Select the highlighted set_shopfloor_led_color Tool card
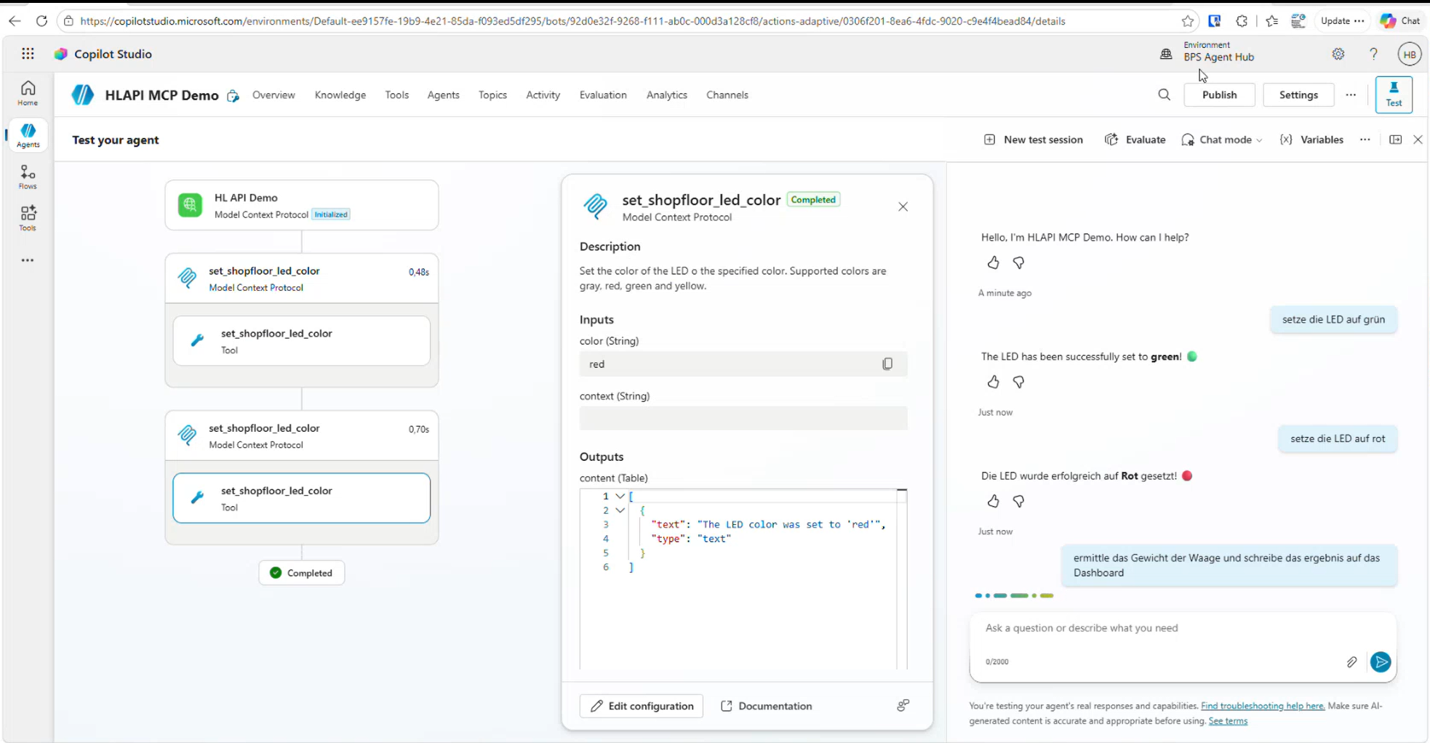 point(301,498)
